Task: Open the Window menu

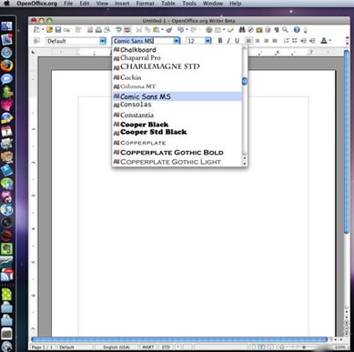Action: pos(213,4)
